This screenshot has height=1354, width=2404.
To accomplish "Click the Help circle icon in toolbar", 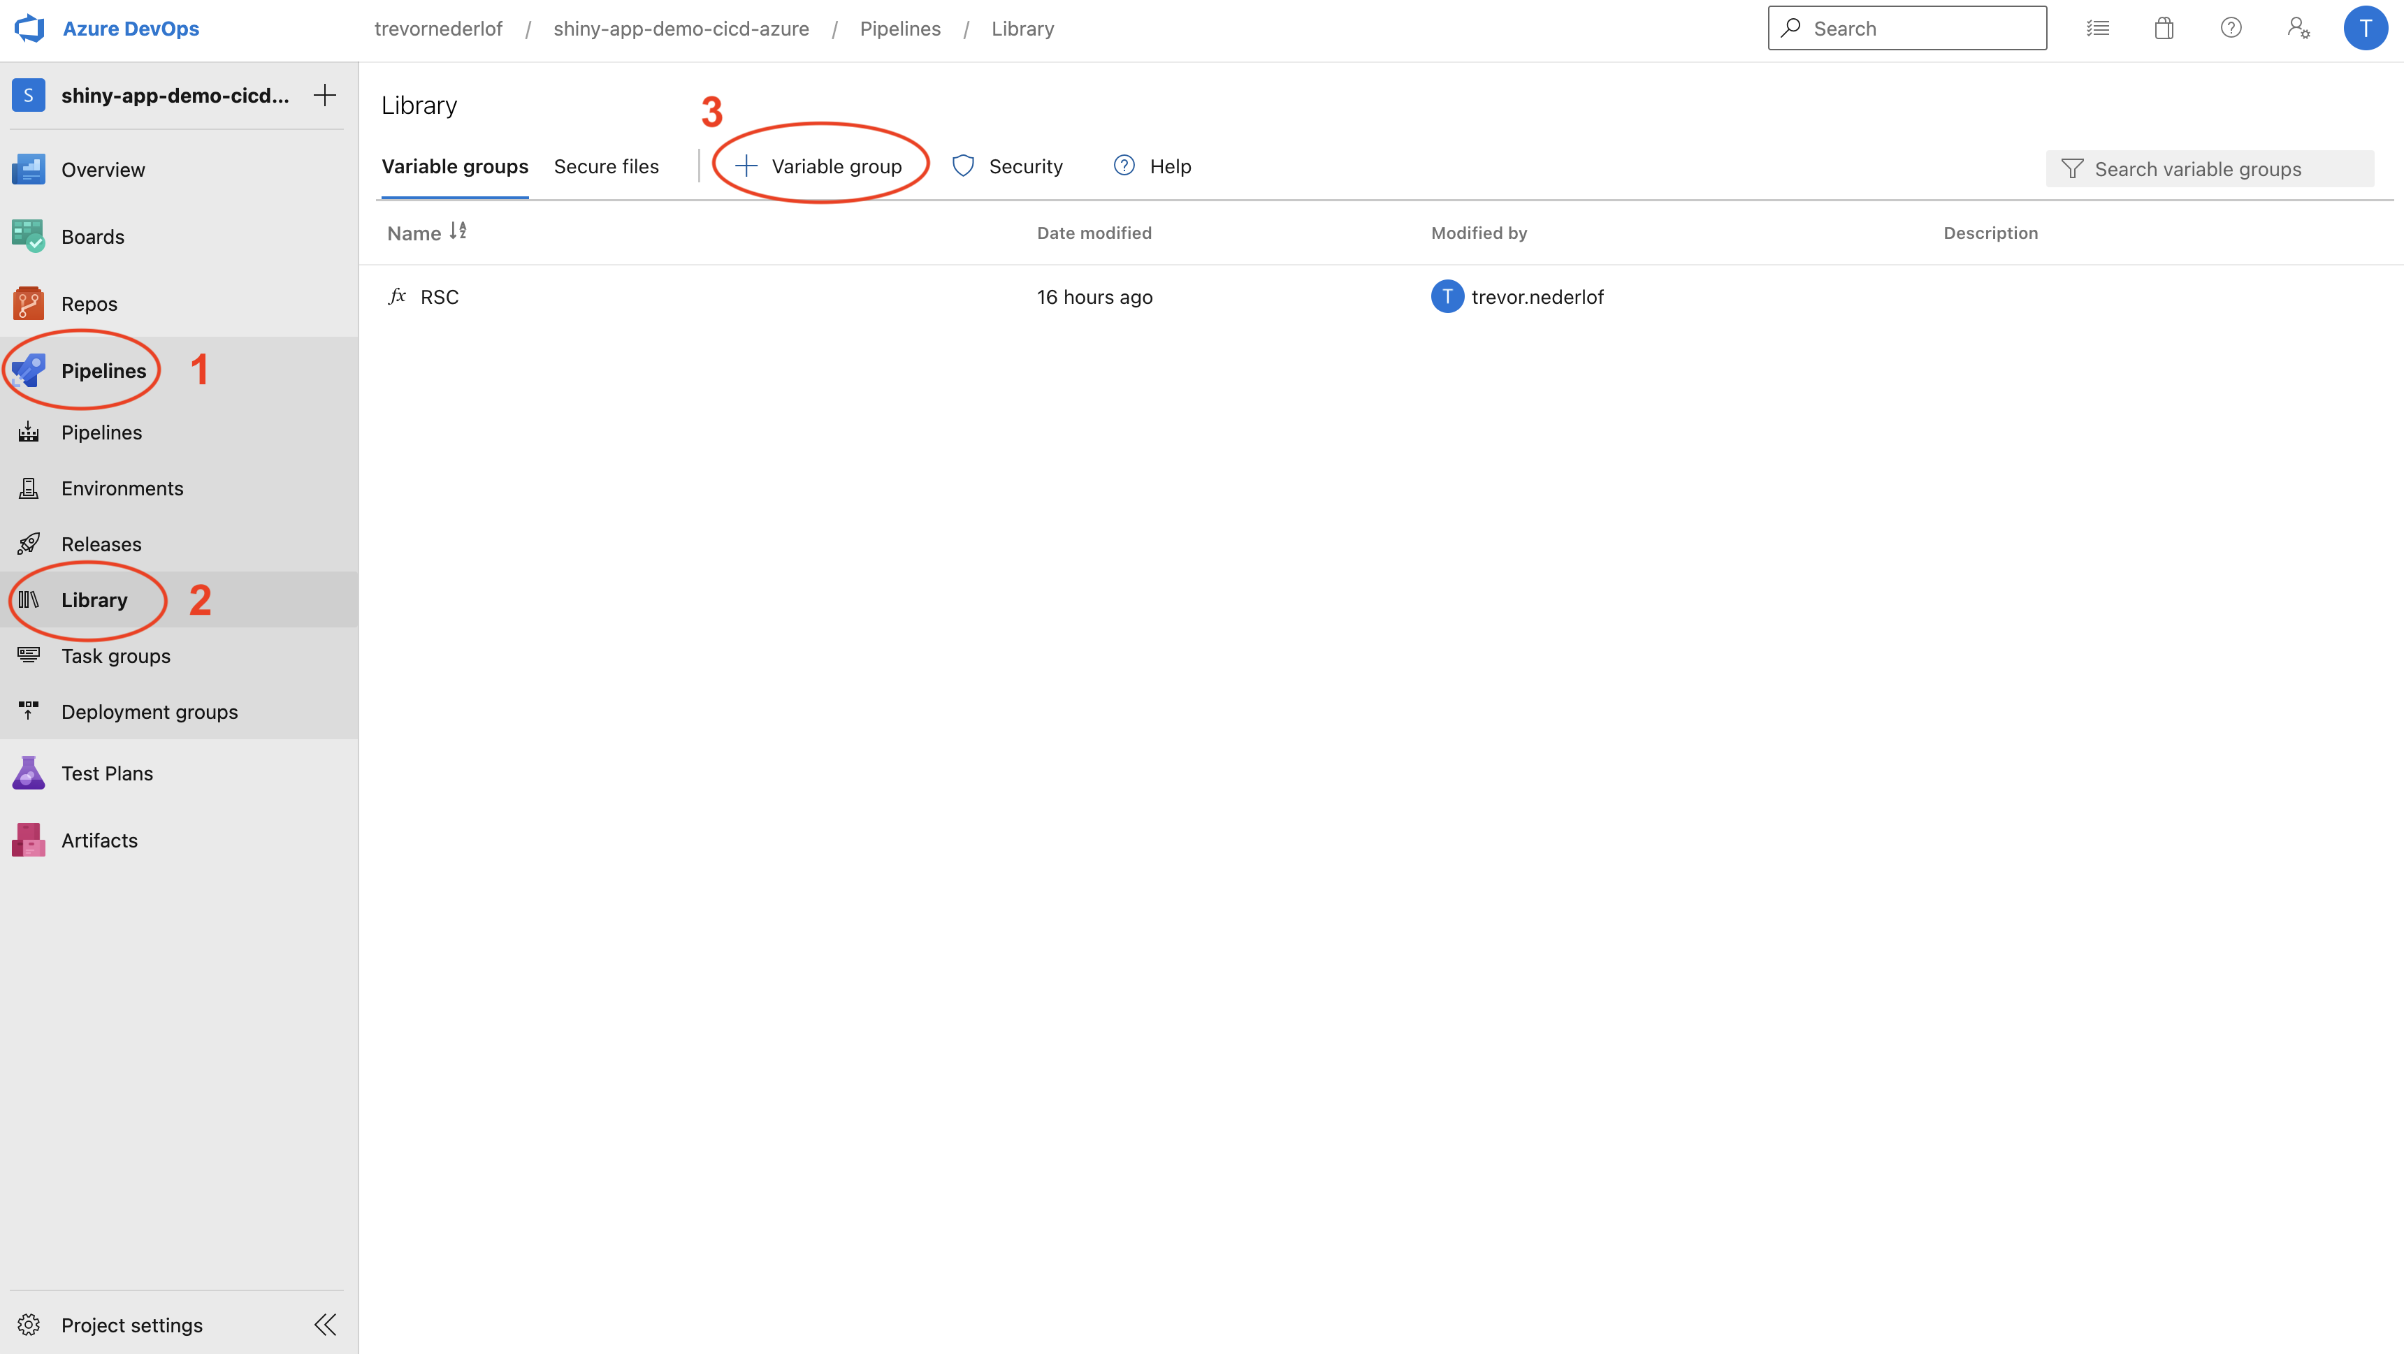I will [1124, 166].
